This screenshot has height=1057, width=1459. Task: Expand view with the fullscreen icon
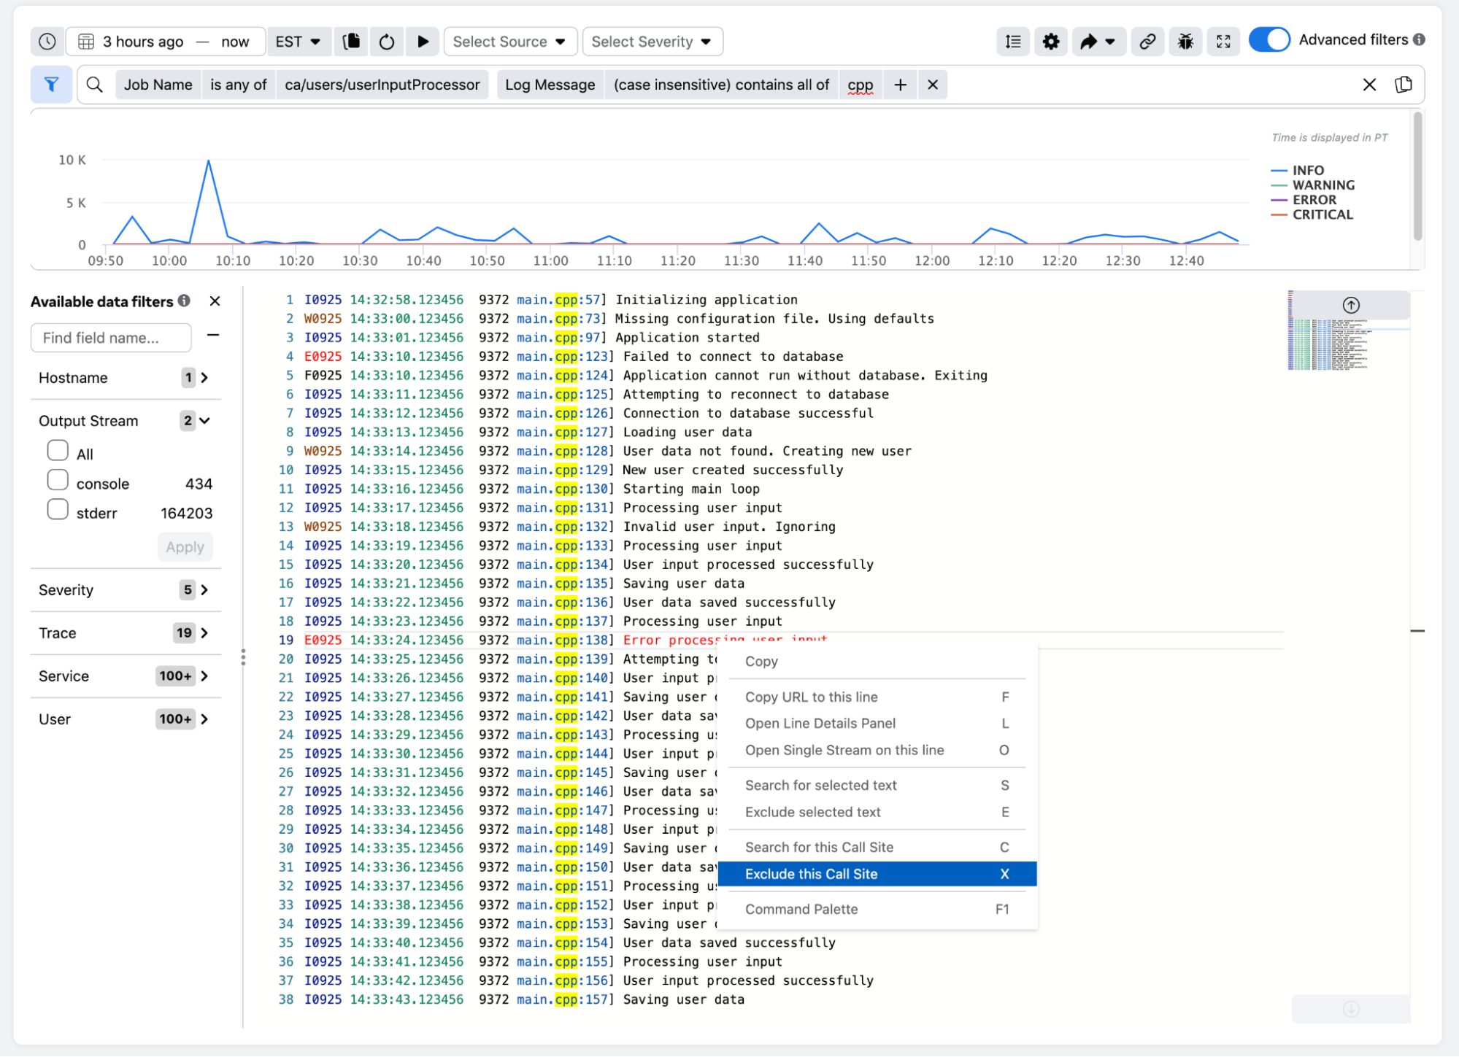[x=1223, y=41]
